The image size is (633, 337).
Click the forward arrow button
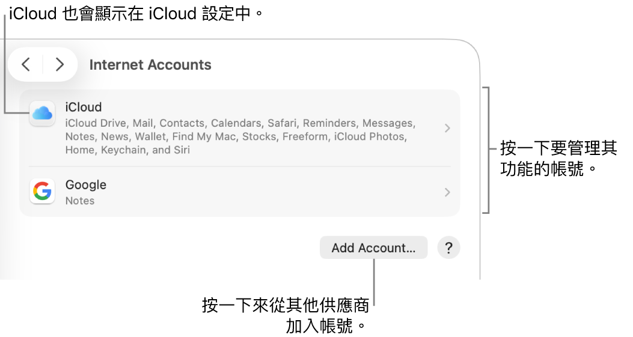[60, 64]
